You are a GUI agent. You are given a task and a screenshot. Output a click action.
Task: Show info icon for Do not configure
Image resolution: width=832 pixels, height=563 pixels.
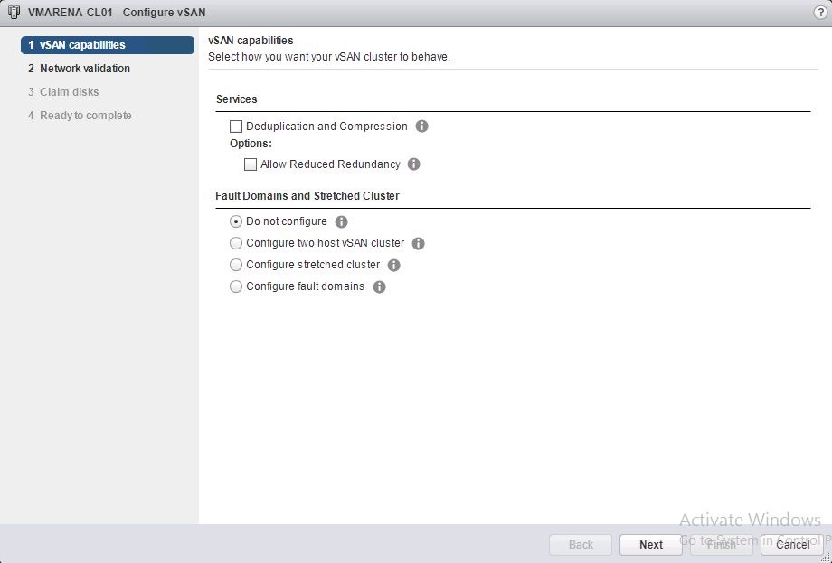pos(342,221)
